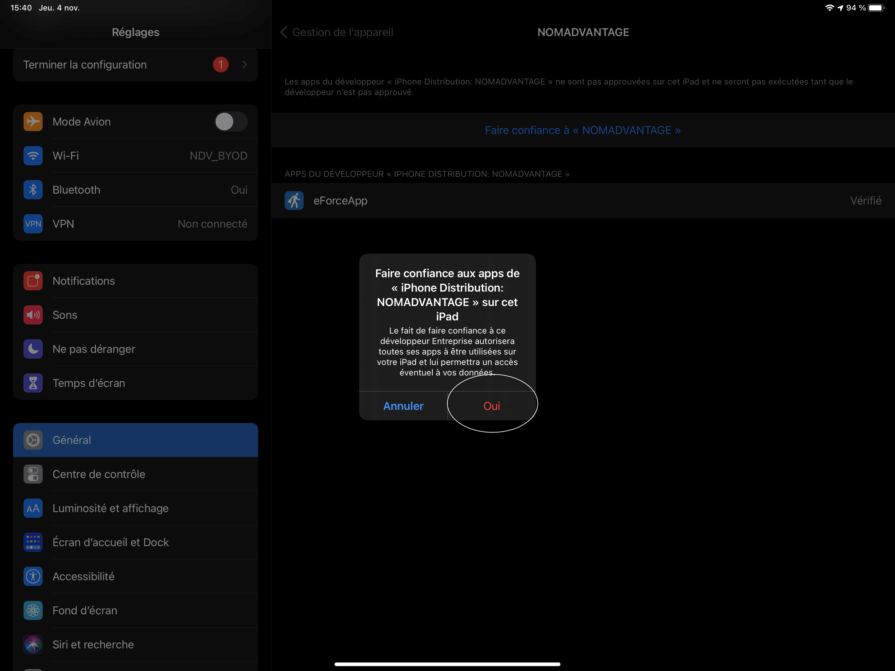This screenshot has height=671, width=895.
Task: Open Bluetooth settings row
Action: click(136, 190)
